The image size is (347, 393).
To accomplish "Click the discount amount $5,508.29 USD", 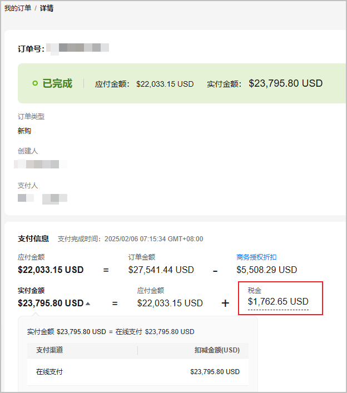I will click(x=267, y=270).
